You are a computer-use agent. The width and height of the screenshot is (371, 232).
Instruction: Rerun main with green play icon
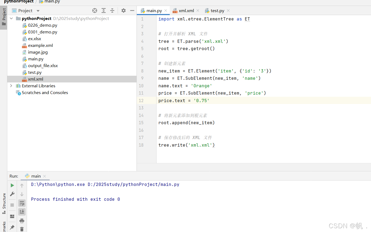tap(12, 185)
